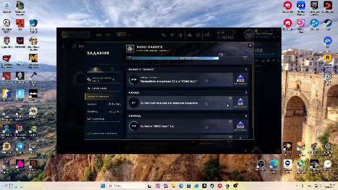The width and height of the screenshot is (338, 190).
Task: Open the store icon in client top bar
Action: tap(207, 35)
